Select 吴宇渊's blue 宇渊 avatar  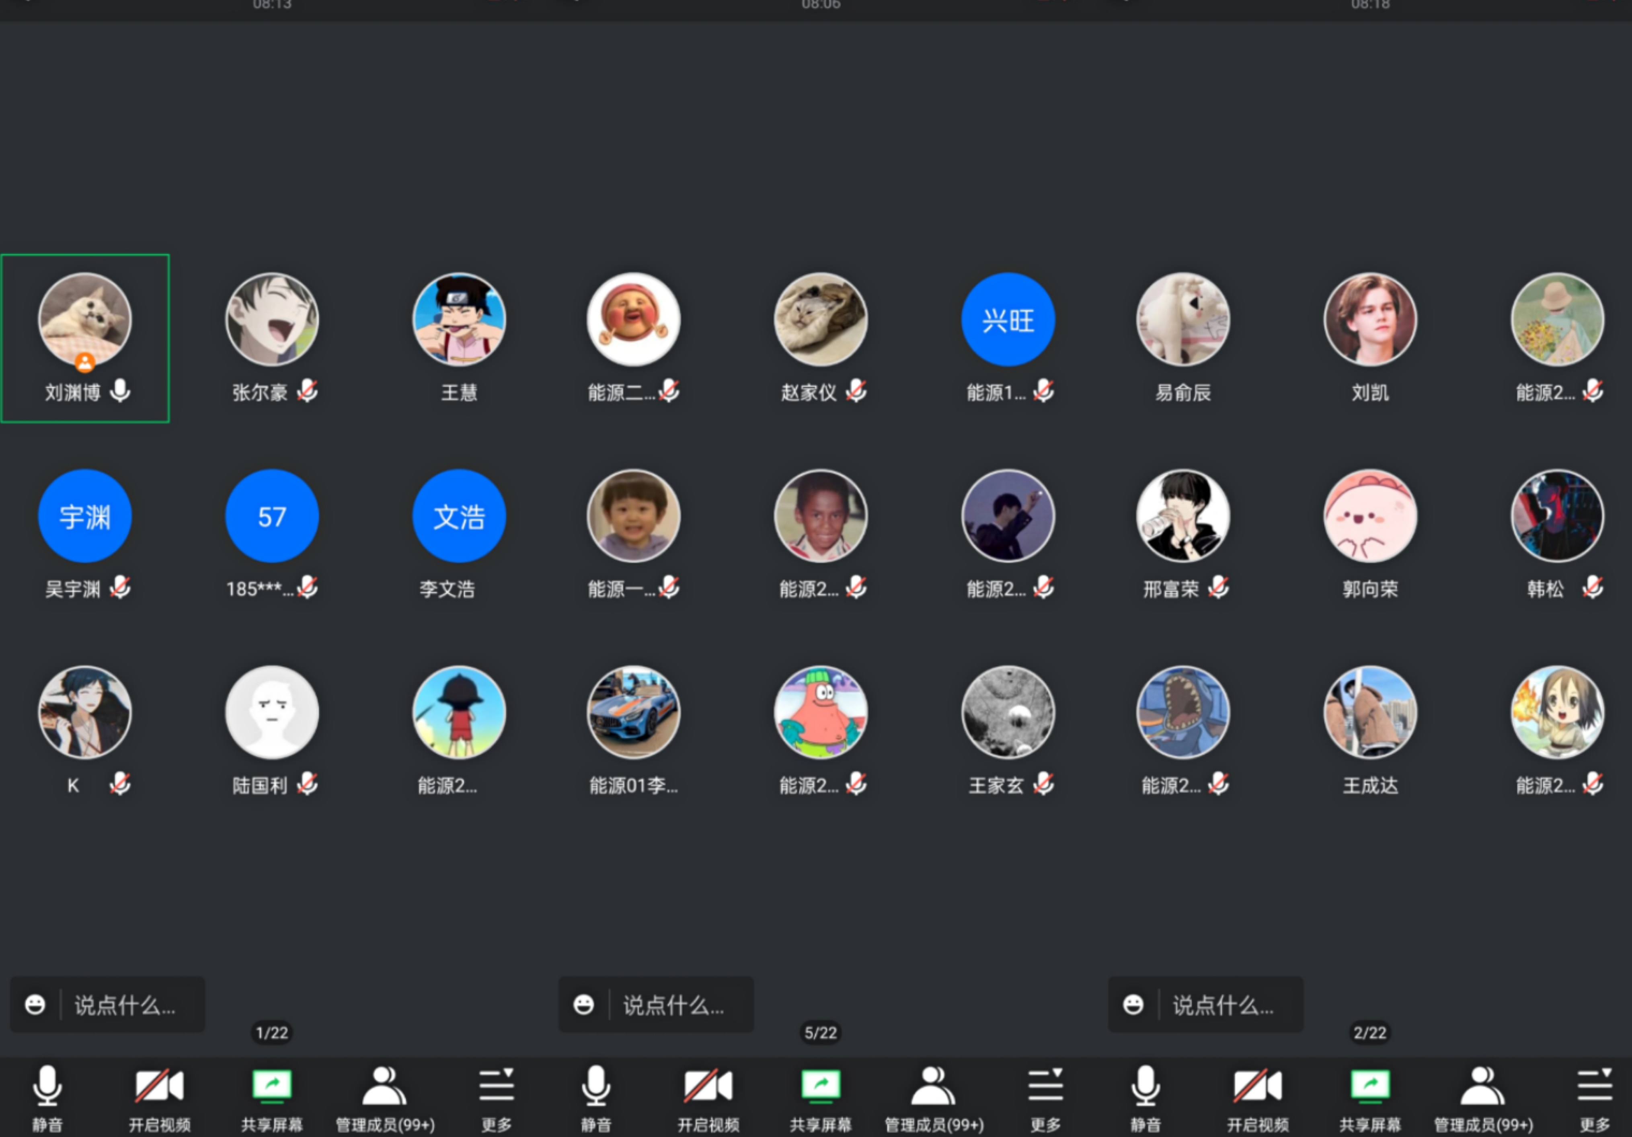tap(84, 516)
